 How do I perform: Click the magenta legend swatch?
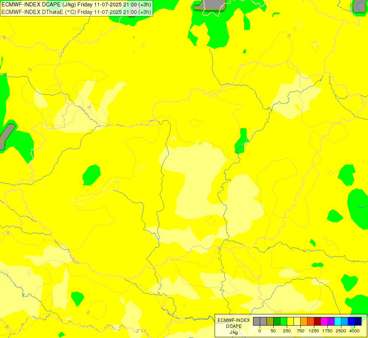(324, 321)
